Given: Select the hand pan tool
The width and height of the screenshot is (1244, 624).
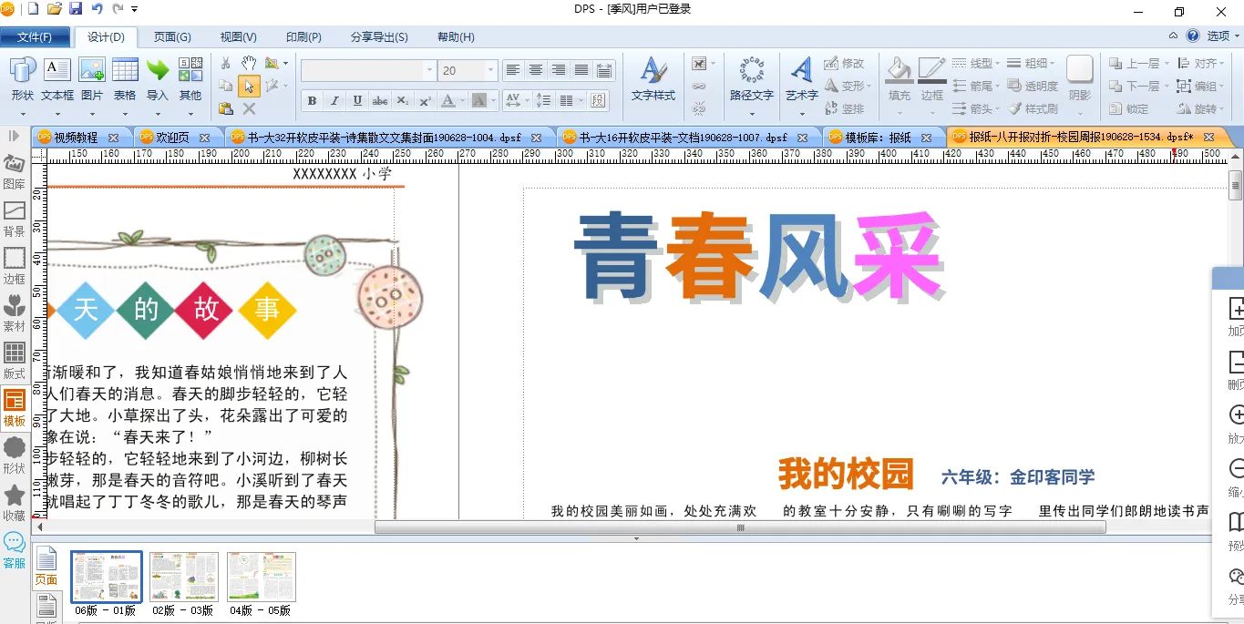Looking at the screenshot, I should point(249,63).
